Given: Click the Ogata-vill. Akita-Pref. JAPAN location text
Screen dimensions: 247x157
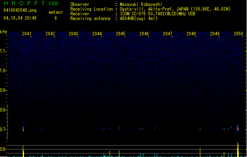Looking at the screenshot, I should (175, 9).
